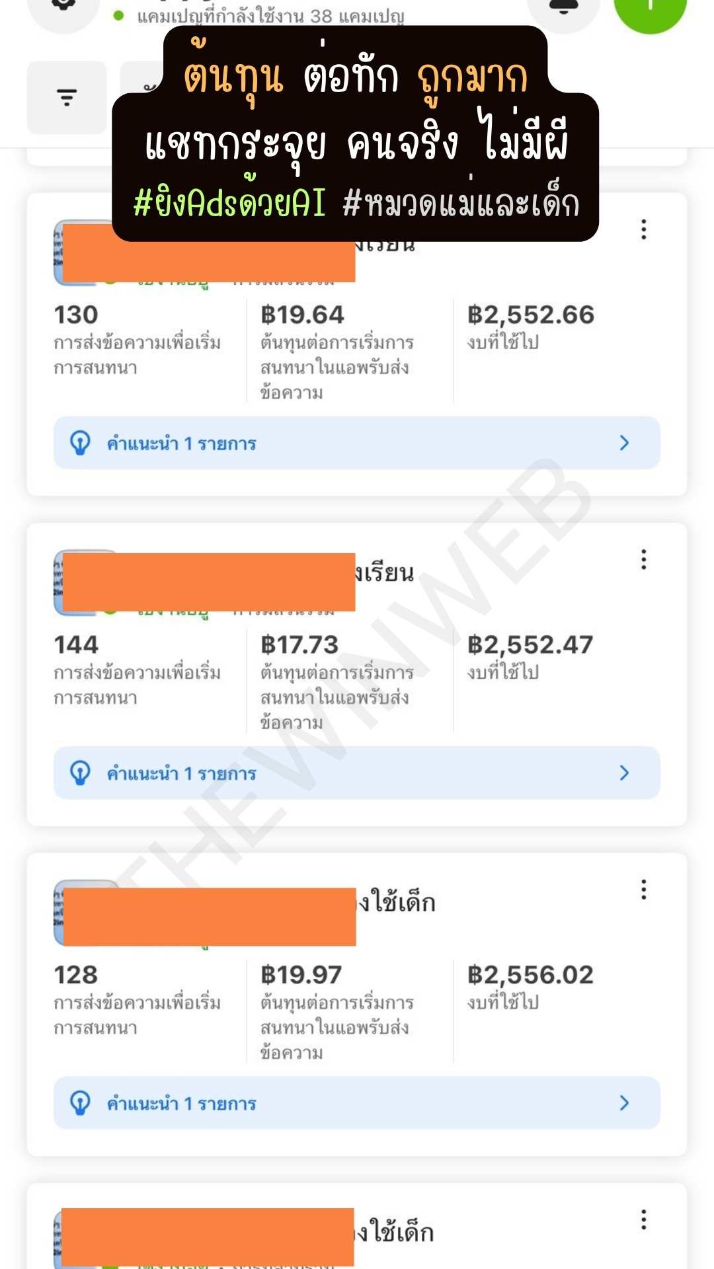
Task: Open three-dot menu for 130-conversations campaign
Action: tap(643, 229)
